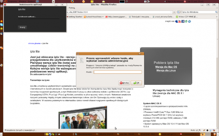The height and width of the screenshot is (136, 219).
Task: Close the password dialog with its title-bar X
Action: pos(140,54)
